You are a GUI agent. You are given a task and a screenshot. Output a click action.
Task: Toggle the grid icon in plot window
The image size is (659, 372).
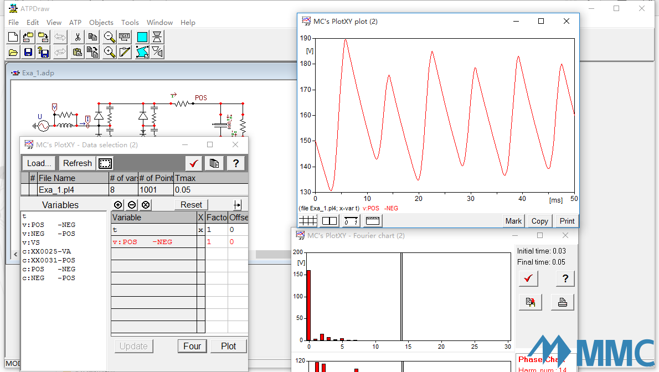point(308,221)
